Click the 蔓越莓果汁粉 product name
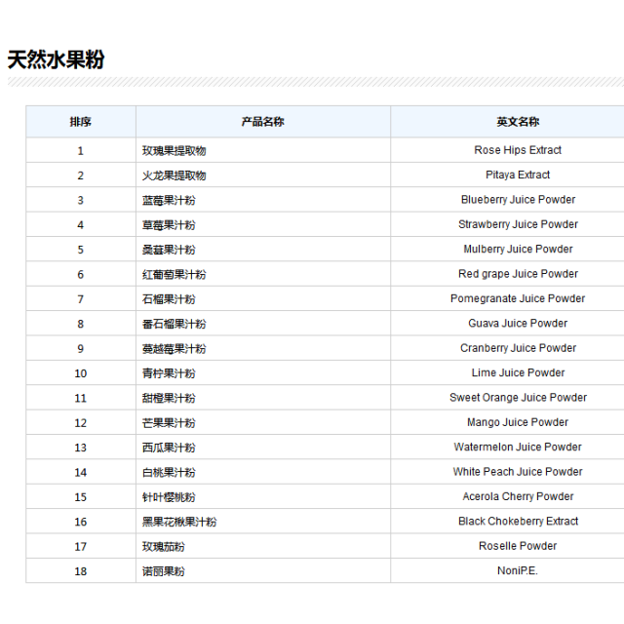 pos(174,349)
